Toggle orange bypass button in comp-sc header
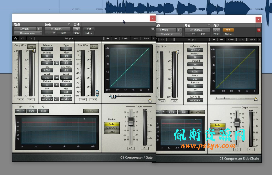Viewport: 272px width, 175px height. (x=228, y=30)
